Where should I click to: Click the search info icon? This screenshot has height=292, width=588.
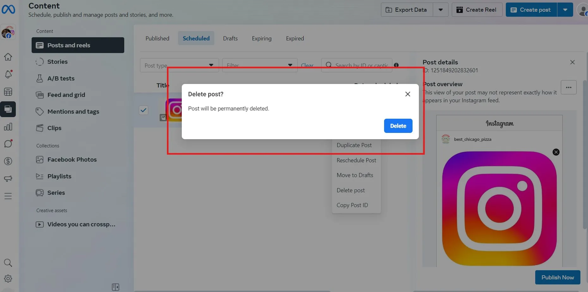(x=396, y=65)
